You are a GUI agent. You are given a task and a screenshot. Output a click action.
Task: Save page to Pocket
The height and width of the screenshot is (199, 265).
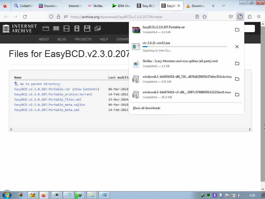231,17
